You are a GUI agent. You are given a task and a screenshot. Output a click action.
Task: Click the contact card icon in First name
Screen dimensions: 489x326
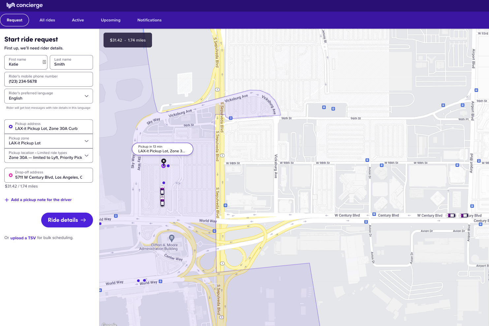[x=44, y=62]
